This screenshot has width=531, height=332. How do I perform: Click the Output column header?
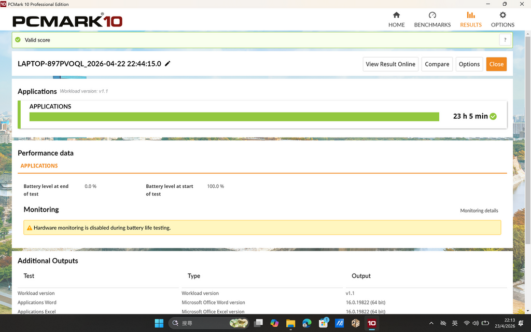[361, 276]
